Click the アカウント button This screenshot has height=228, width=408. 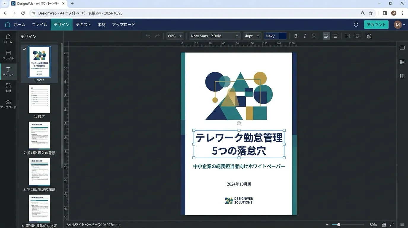click(376, 25)
